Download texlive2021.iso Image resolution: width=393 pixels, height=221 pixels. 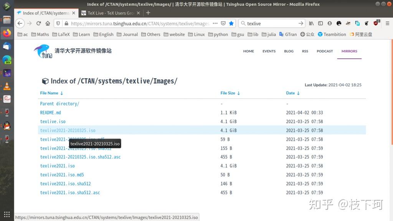pos(57,166)
